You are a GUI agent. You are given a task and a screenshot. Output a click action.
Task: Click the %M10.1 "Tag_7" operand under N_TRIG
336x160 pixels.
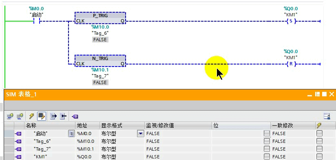(100, 73)
